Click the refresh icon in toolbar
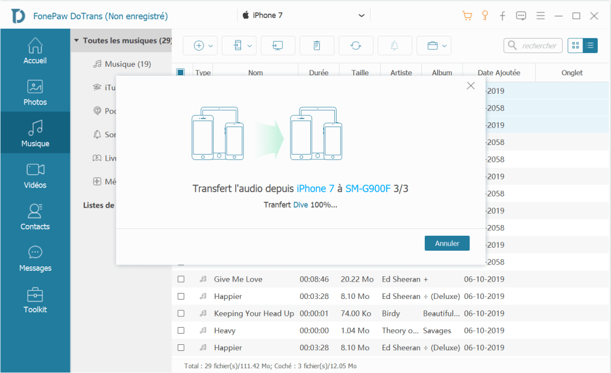This screenshot has height=373, width=611. [x=356, y=45]
